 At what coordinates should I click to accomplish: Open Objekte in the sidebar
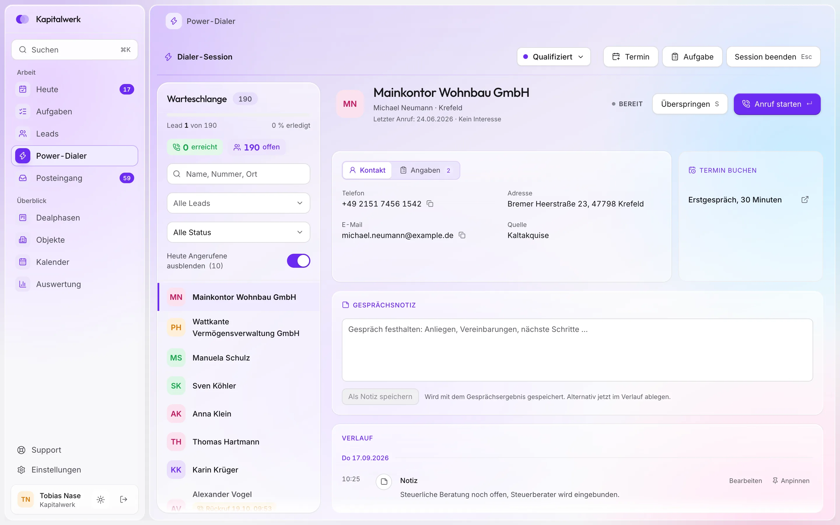[75, 240]
